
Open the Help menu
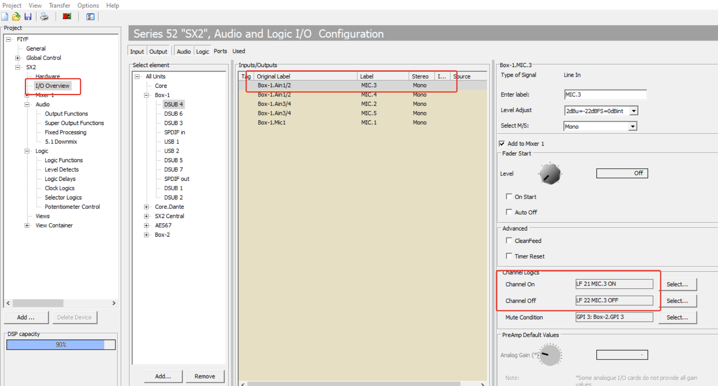pos(112,5)
